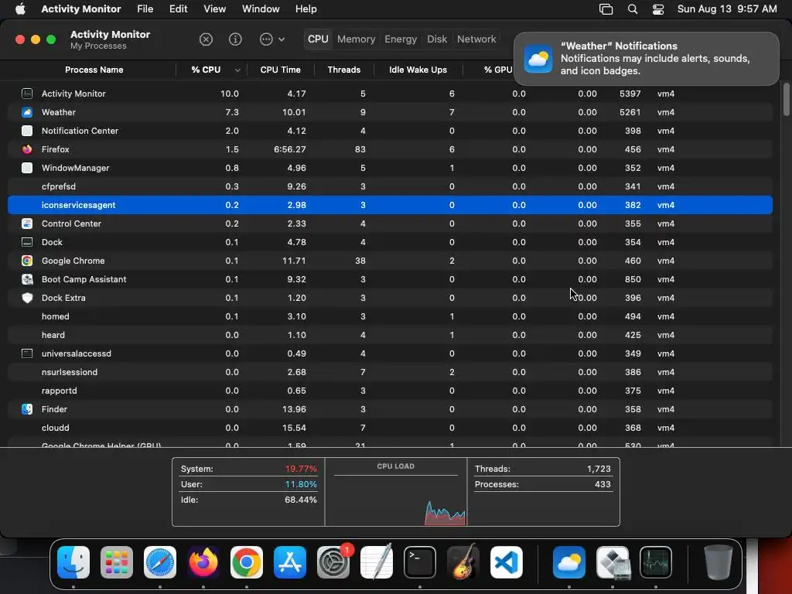Click the Stage Manager menu bar icon
792x594 pixels.
coord(606,9)
